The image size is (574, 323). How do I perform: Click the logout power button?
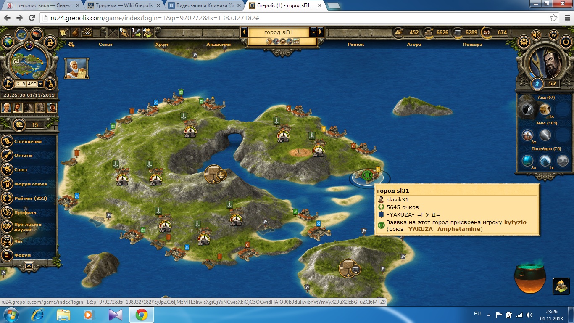pyautogui.click(x=566, y=42)
